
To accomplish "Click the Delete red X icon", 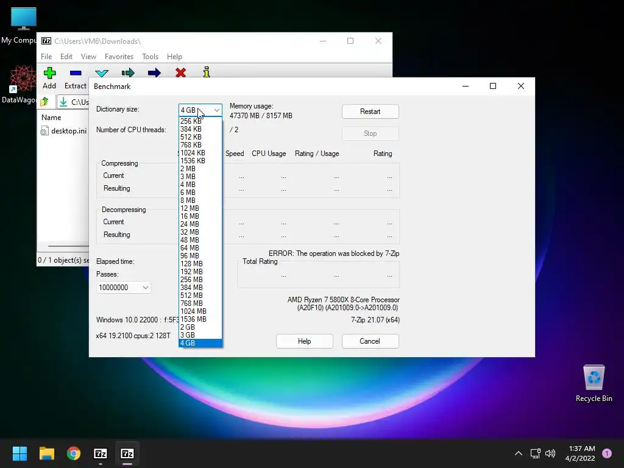I will (180, 73).
